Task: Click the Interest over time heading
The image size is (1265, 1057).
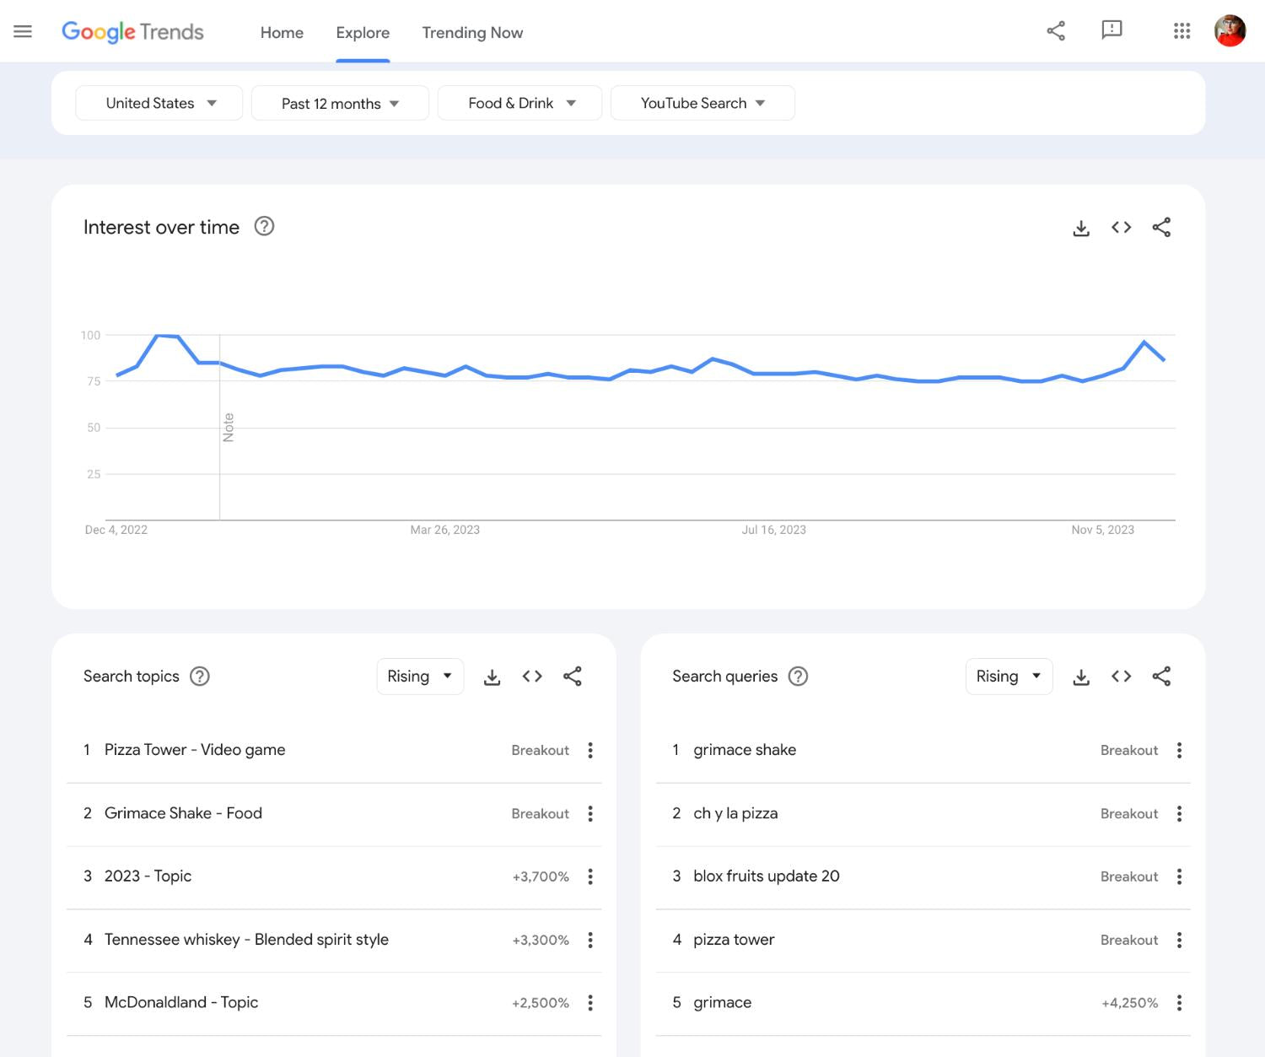Action: point(161,227)
